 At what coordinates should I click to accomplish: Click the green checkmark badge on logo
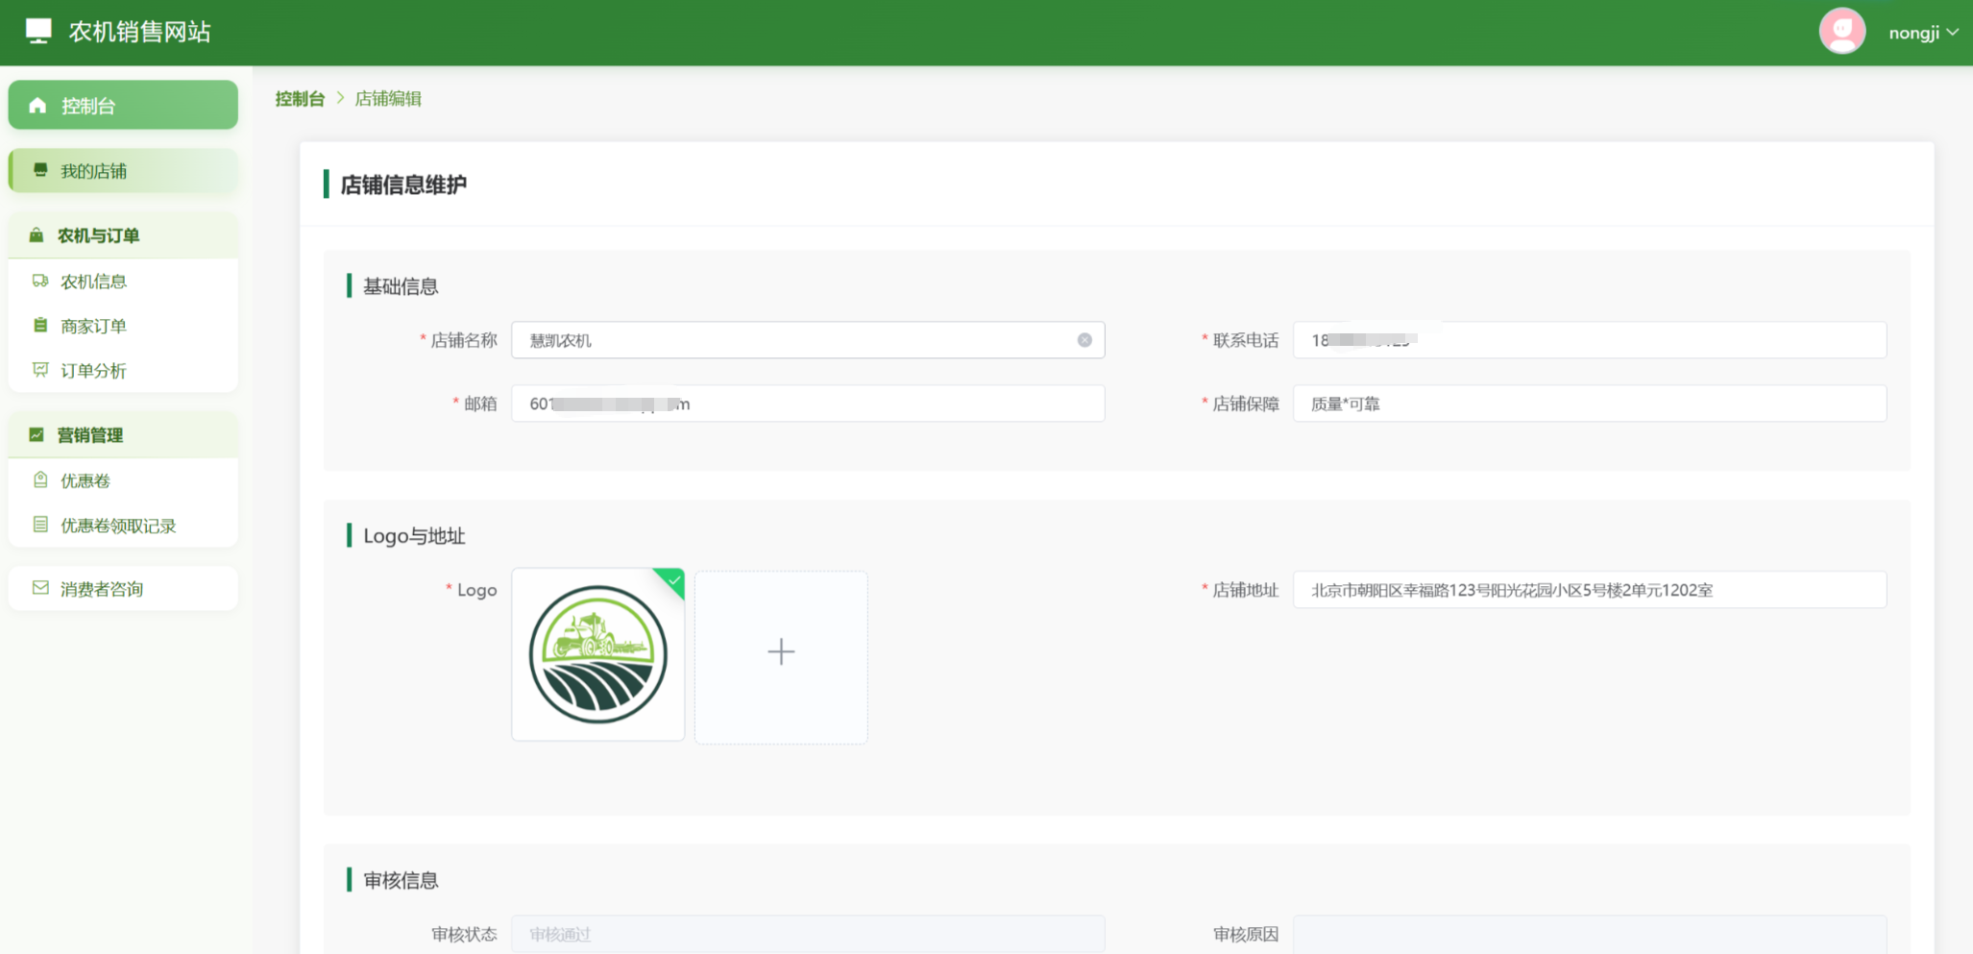(673, 579)
